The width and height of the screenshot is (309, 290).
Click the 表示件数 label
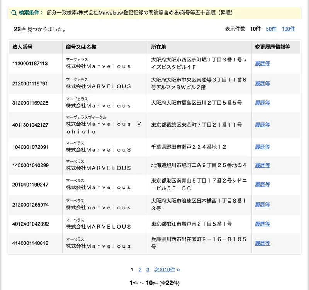235,29
